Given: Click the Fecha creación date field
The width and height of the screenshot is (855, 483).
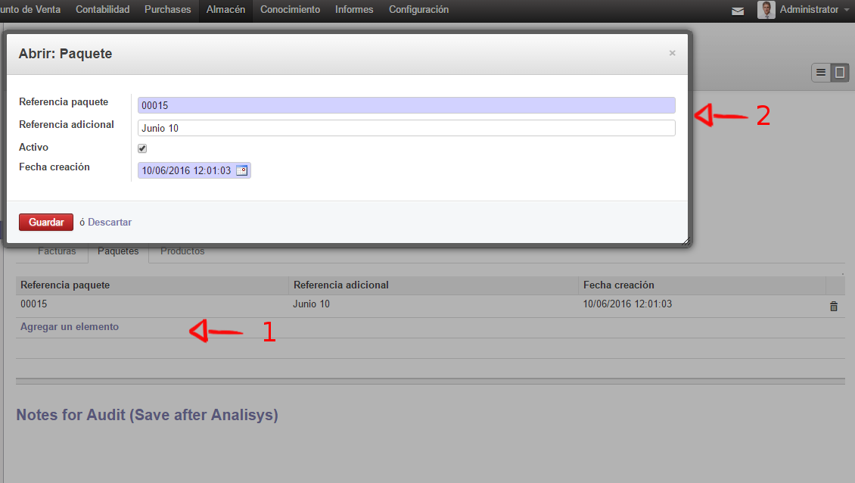Looking at the screenshot, I should pyautogui.click(x=186, y=170).
